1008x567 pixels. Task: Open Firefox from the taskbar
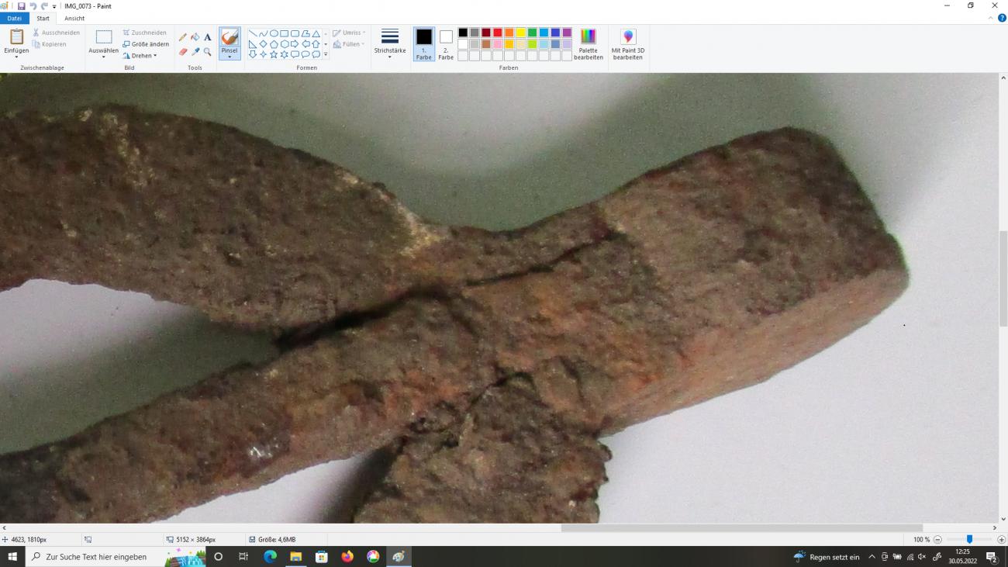point(347,557)
